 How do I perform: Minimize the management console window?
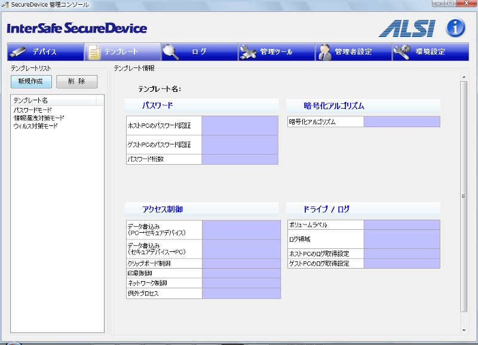[439, 4]
